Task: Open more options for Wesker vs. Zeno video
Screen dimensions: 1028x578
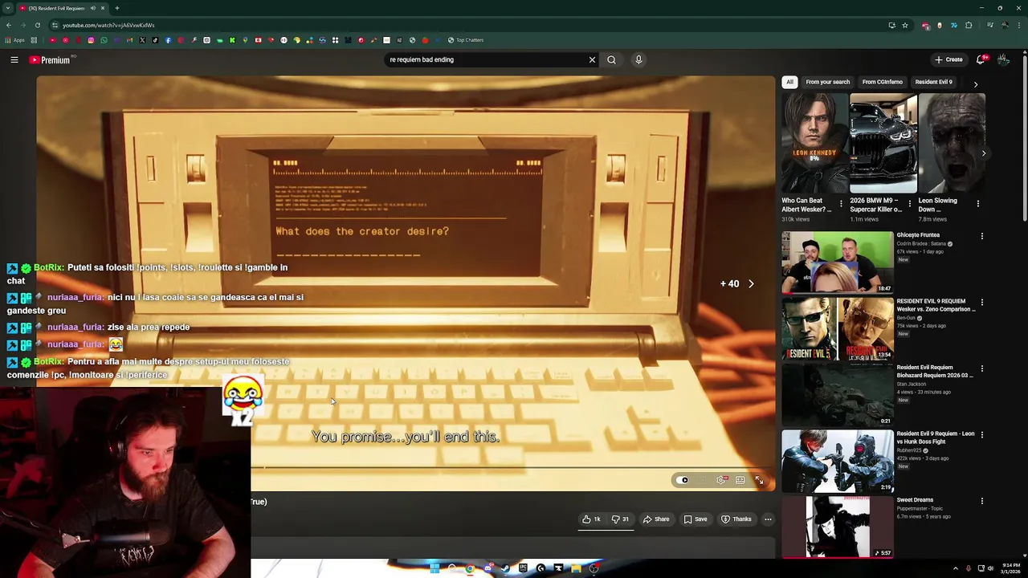Action: (981, 302)
